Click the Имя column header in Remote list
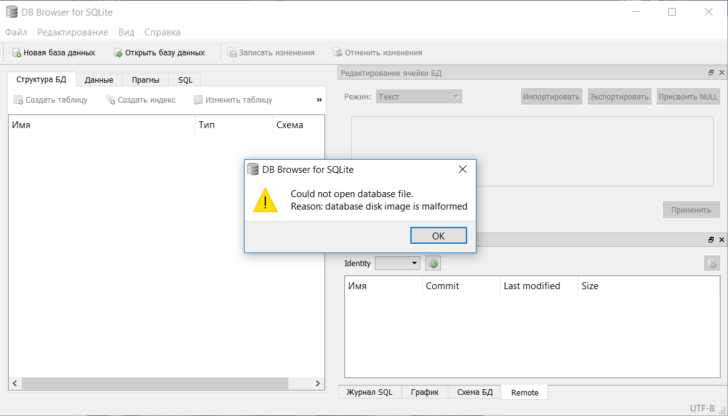 point(384,286)
